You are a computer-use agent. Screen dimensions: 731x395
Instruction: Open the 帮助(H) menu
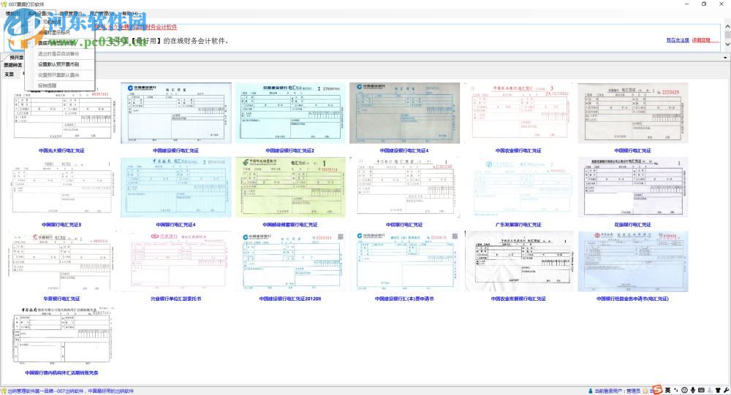tap(129, 14)
